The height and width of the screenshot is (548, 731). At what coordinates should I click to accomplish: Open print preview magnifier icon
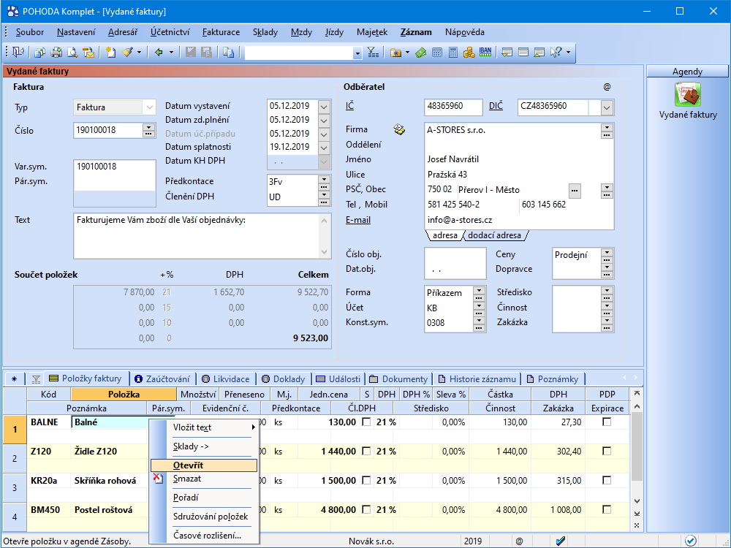(72, 52)
